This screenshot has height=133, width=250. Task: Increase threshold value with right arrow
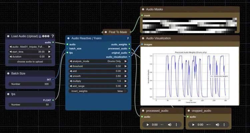tap(126, 66)
